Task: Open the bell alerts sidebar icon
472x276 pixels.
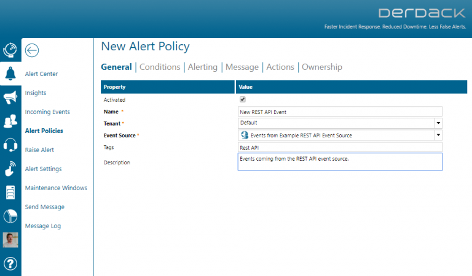Action: click(x=10, y=74)
